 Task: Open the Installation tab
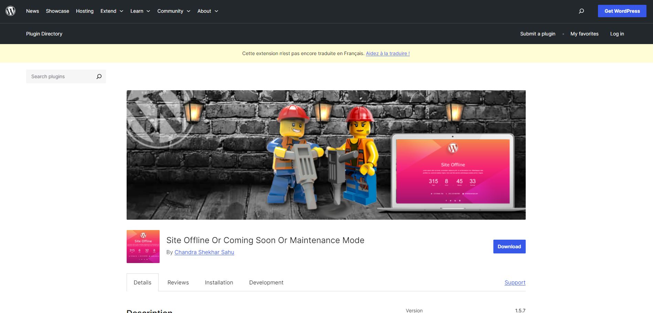tap(219, 282)
